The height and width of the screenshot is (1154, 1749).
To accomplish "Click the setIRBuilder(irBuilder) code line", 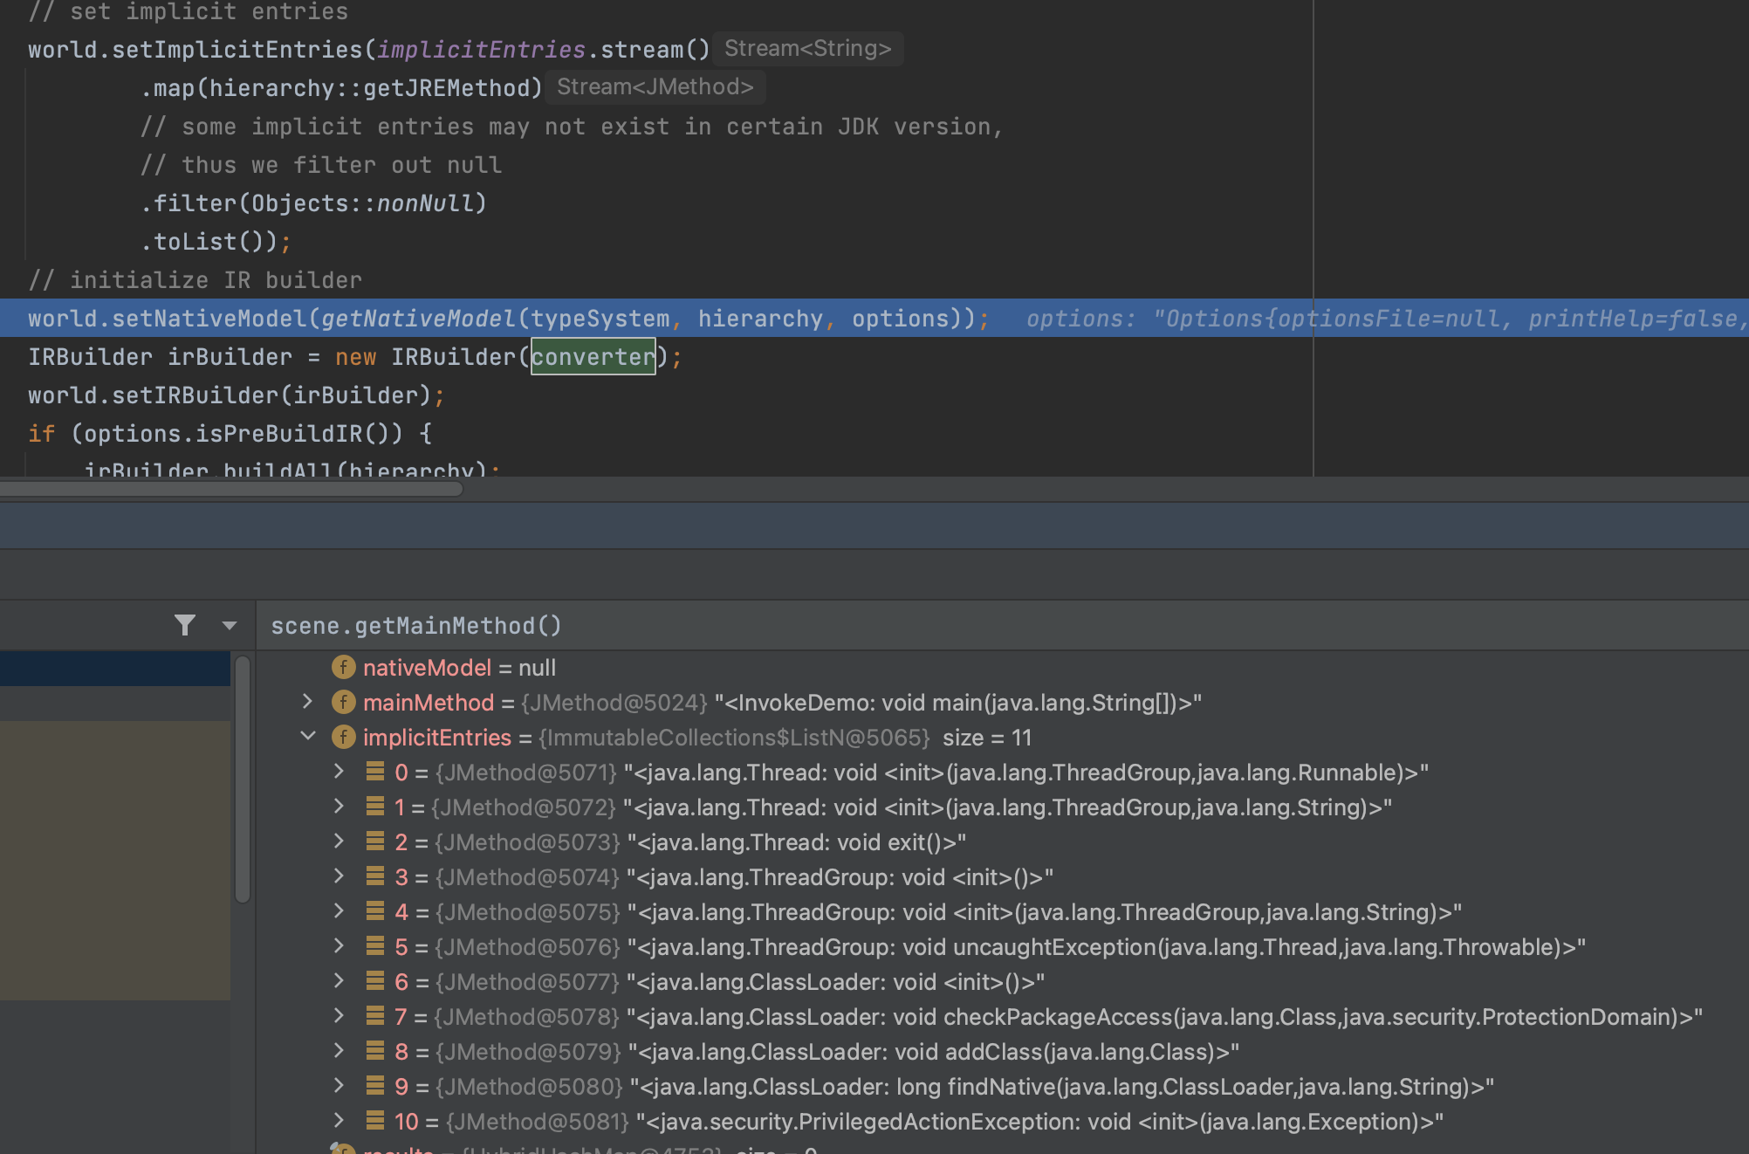I will tap(237, 395).
